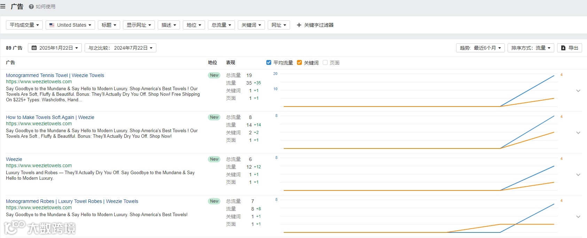Viewport: 587px width, 238px height.
Task: Click the +2 keyword change value
Action: pyautogui.click(x=256, y=133)
